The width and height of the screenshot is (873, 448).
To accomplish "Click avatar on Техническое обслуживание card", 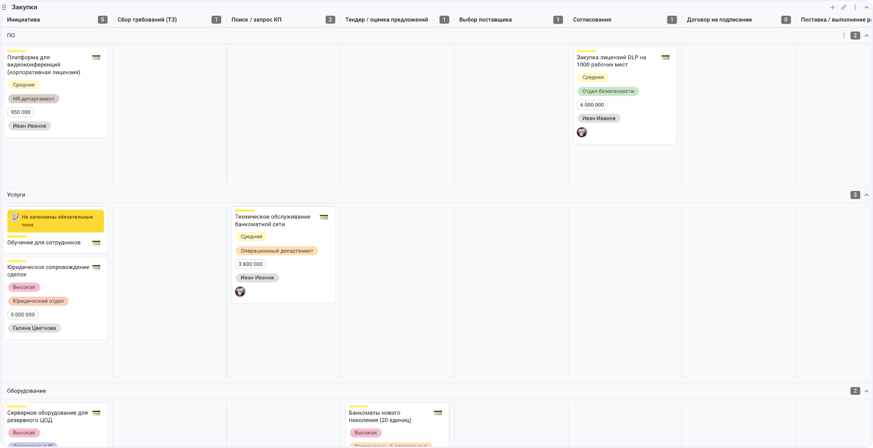I will 240,292.
